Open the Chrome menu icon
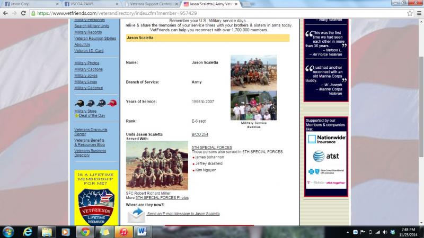This screenshot has height=238, width=424. point(419,13)
